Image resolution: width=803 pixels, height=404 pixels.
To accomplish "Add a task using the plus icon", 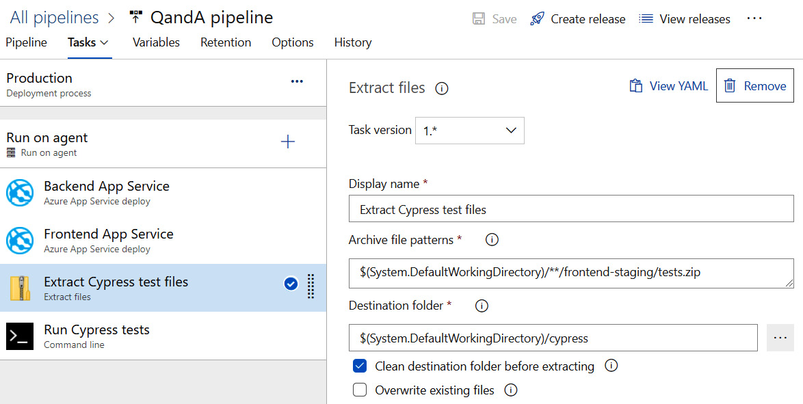I will [288, 142].
